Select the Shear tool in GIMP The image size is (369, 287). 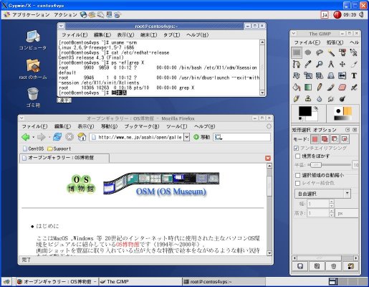tap(320, 76)
